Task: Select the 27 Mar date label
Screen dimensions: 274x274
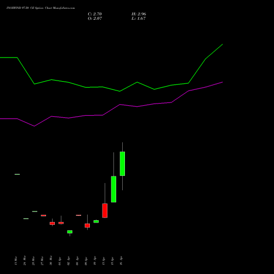Action: [x=42, y=260]
